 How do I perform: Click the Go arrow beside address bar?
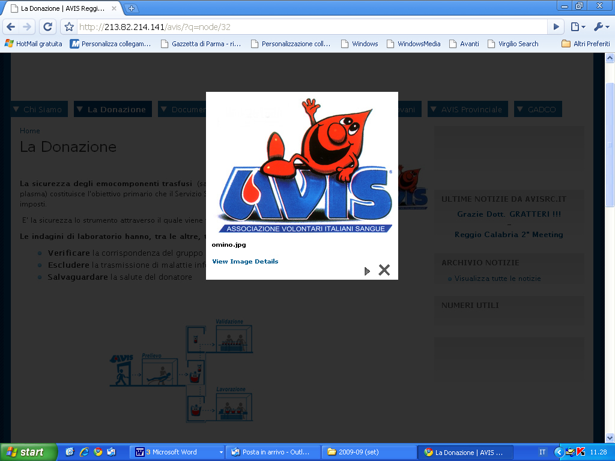click(556, 27)
